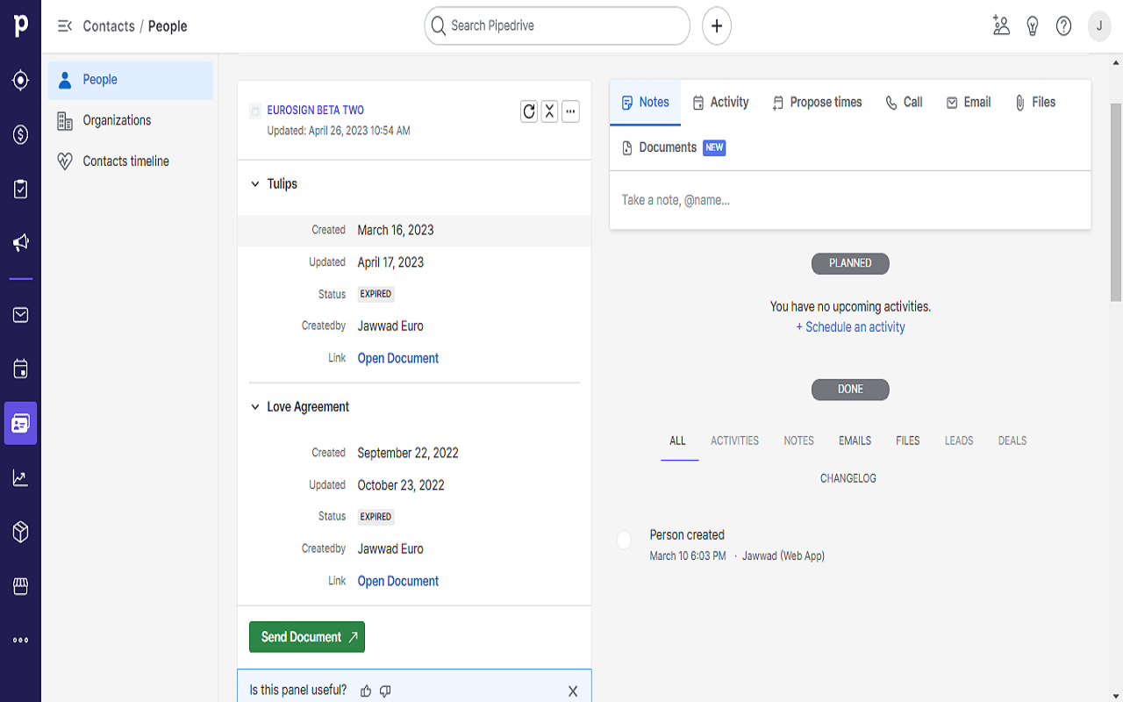This screenshot has height=702, width=1123.
Task: Click EXPIRED status under Love Agreement
Action: [376, 517]
